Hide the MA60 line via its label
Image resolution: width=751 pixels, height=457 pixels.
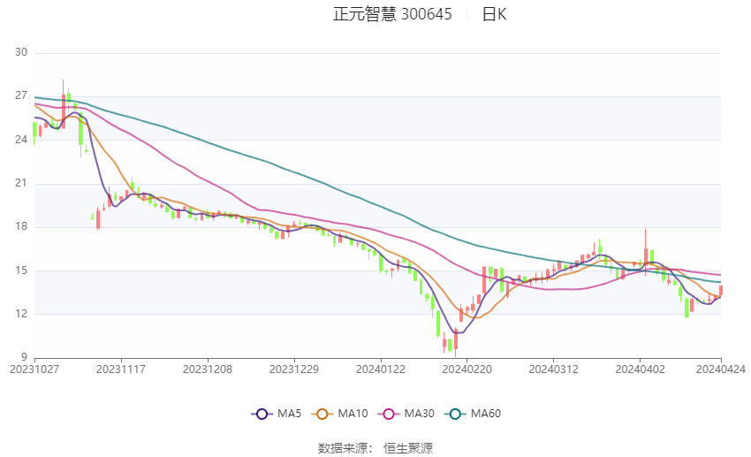[486, 414]
